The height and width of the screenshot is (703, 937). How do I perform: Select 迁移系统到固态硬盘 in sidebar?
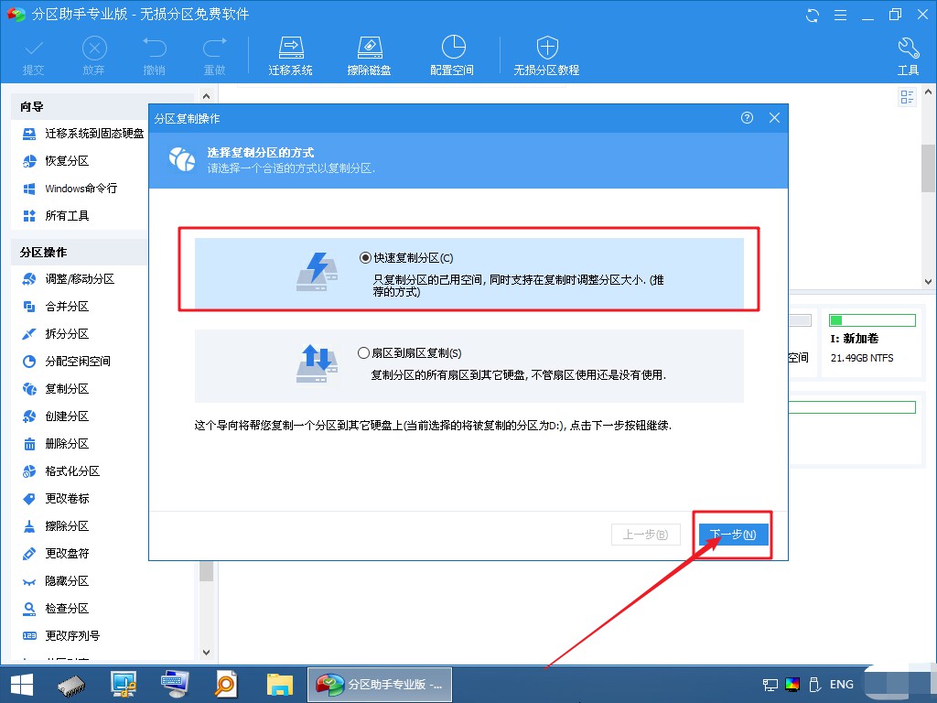pyautogui.click(x=83, y=134)
